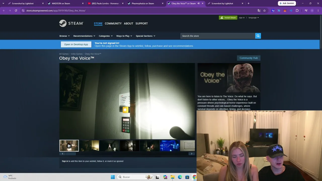Click the Open in Desktop App button
This screenshot has height=181, width=322.
pyautogui.click(x=76, y=44)
